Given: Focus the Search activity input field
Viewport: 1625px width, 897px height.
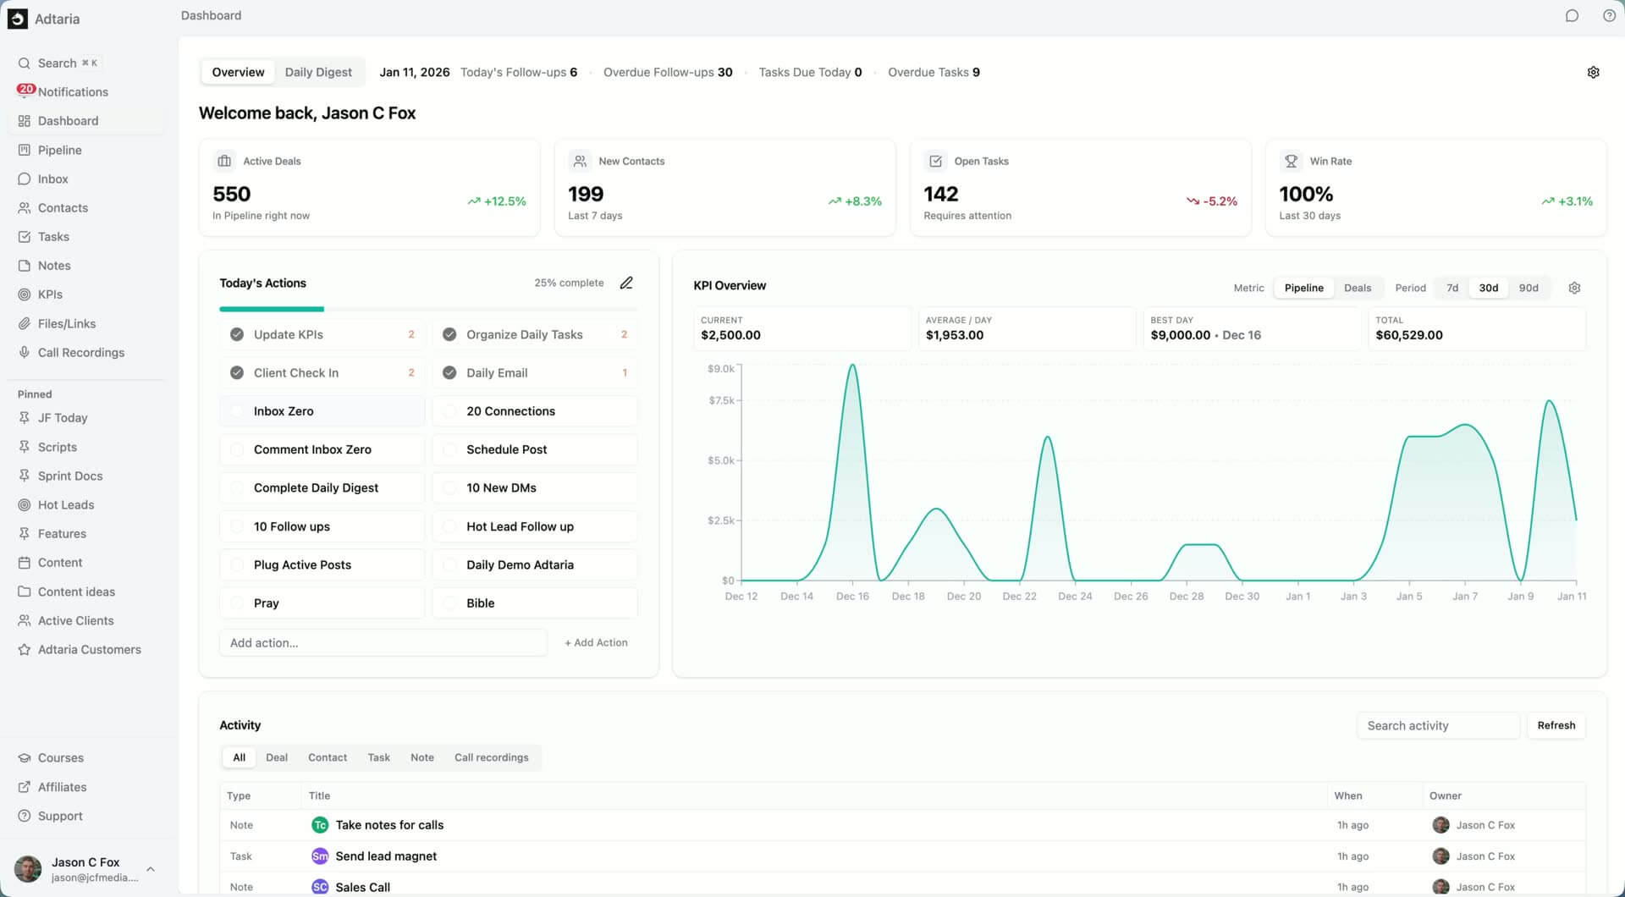Looking at the screenshot, I should point(1438,725).
